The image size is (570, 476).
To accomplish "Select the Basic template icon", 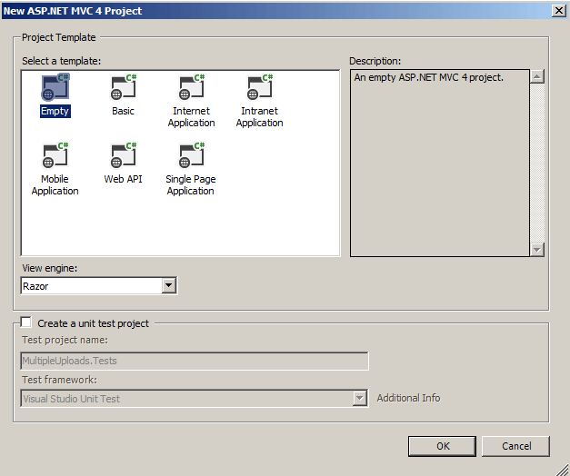I will coord(124,87).
